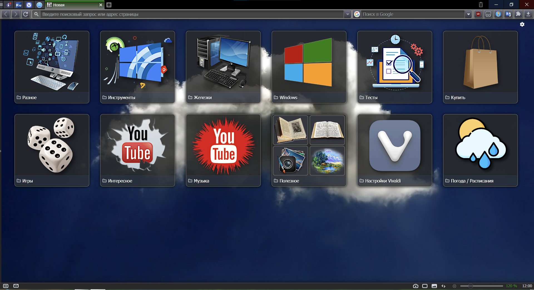534x290 pixels.
Task: Click the 12:00 clock in status bar
Action: (527, 286)
